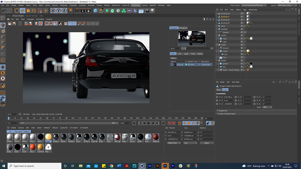Click the Undo arrow icon
Image resolution: width=301 pixels, height=169 pixels.
[x=4, y=11]
